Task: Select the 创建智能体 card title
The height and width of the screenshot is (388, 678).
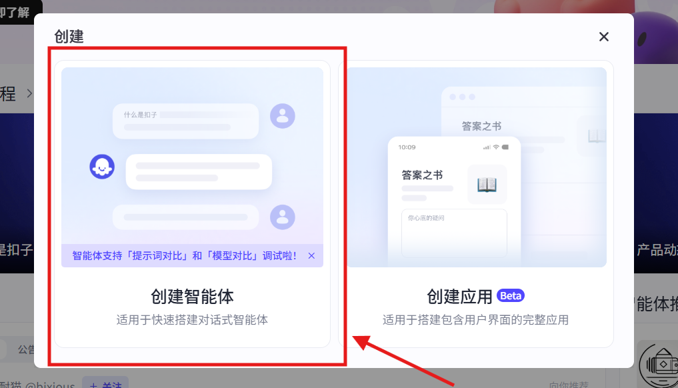Action: click(192, 297)
